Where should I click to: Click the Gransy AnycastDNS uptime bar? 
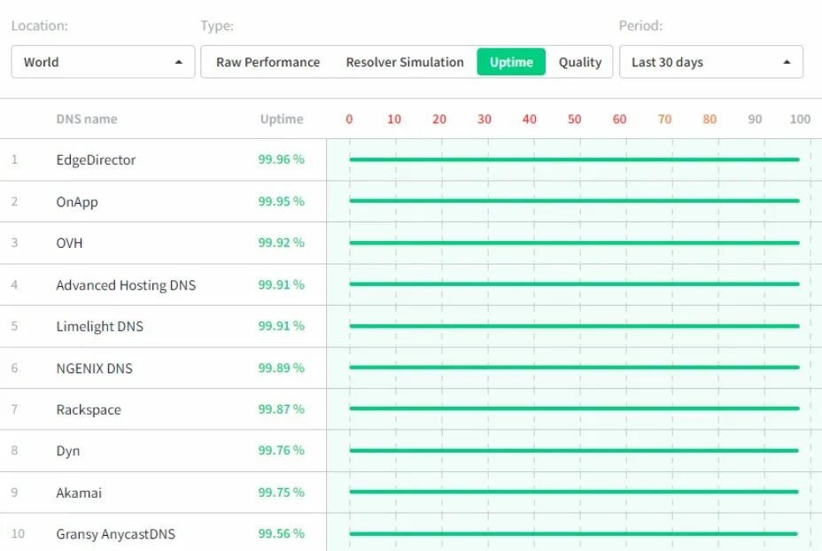(x=573, y=533)
